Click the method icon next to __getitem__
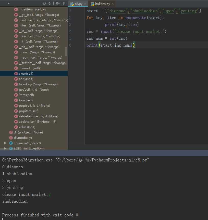Image resolution: width=208 pixels, height=220 pixels. pyautogui.click(x=16, y=9)
